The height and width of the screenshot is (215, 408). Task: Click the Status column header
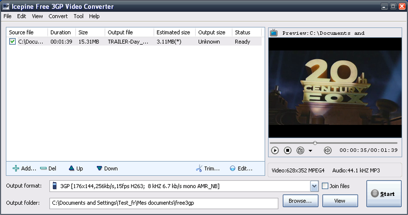click(x=246, y=32)
